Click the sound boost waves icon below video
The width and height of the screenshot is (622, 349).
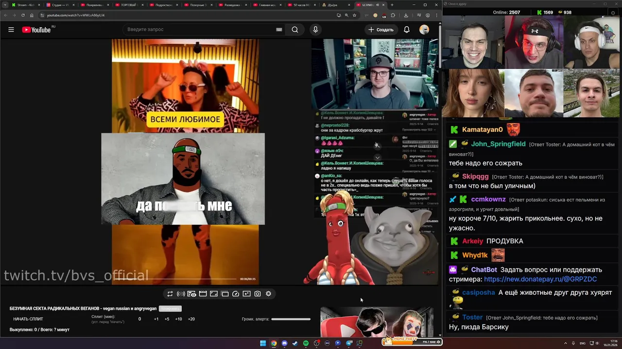181,294
